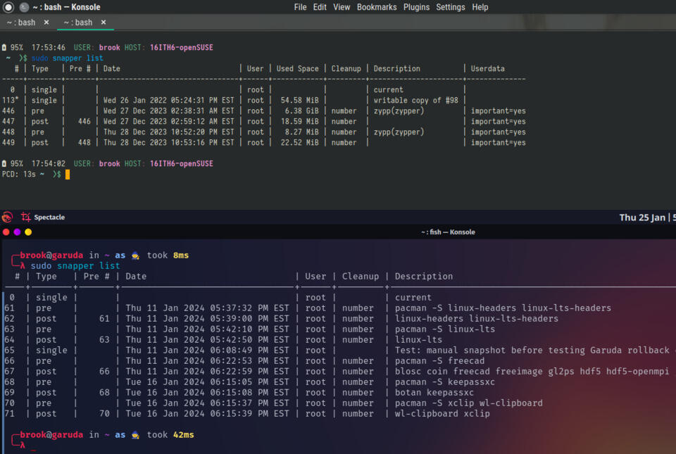Select the active underlined bash tab
The height and width of the screenshot is (454, 676).
click(x=78, y=23)
